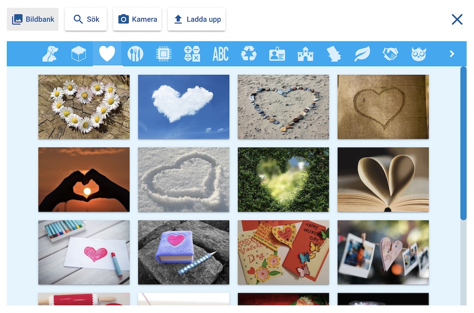Open the math operators category icon
Image resolution: width=474 pixels, height=313 pixels.
[x=192, y=54]
